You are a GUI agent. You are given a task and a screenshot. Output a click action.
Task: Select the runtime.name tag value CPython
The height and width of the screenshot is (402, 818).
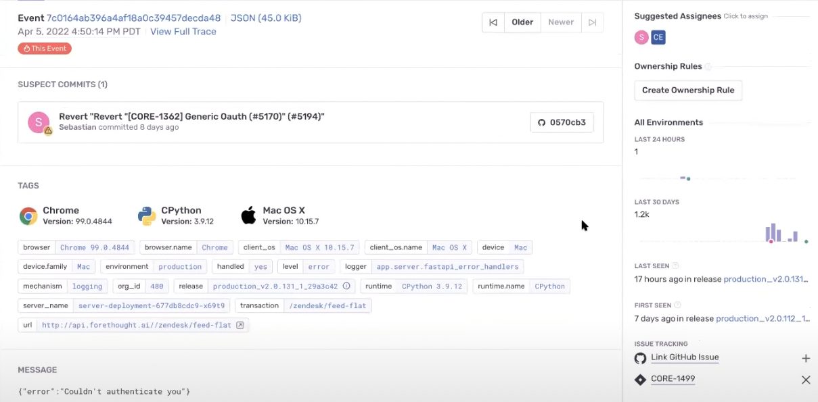point(549,286)
